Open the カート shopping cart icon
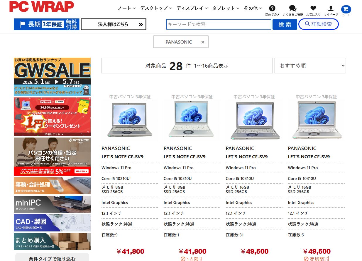This screenshot has width=362, height=261. coord(346,9)
